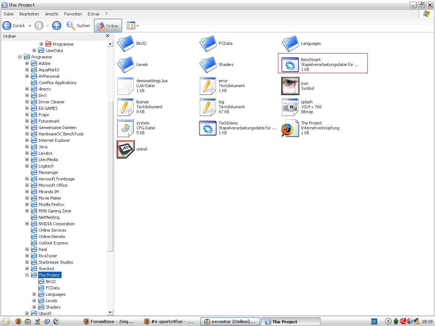Open the Levels folder icon in file pane
The image size is (435, 326).
point(126,65)
